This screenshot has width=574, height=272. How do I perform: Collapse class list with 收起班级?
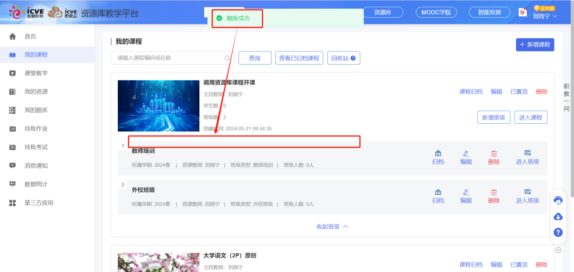coord(332,226)
